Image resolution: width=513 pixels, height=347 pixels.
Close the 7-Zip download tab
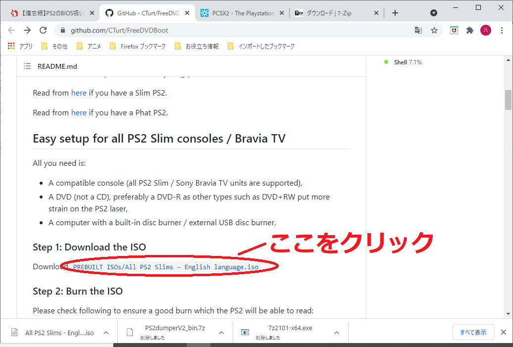point(376,13)
